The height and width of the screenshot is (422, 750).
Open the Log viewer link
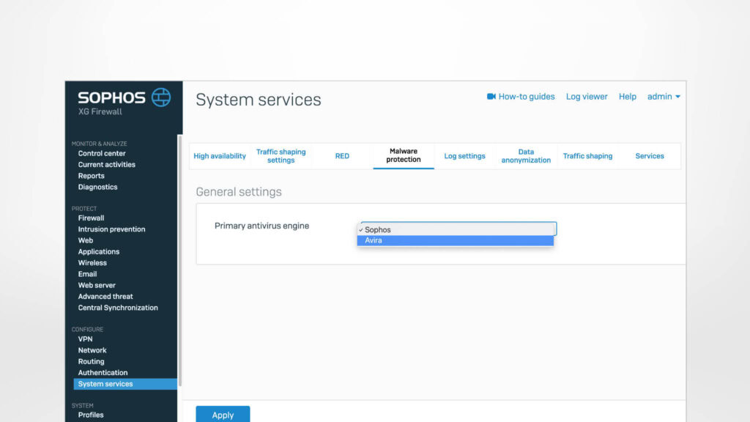[587, 97]
